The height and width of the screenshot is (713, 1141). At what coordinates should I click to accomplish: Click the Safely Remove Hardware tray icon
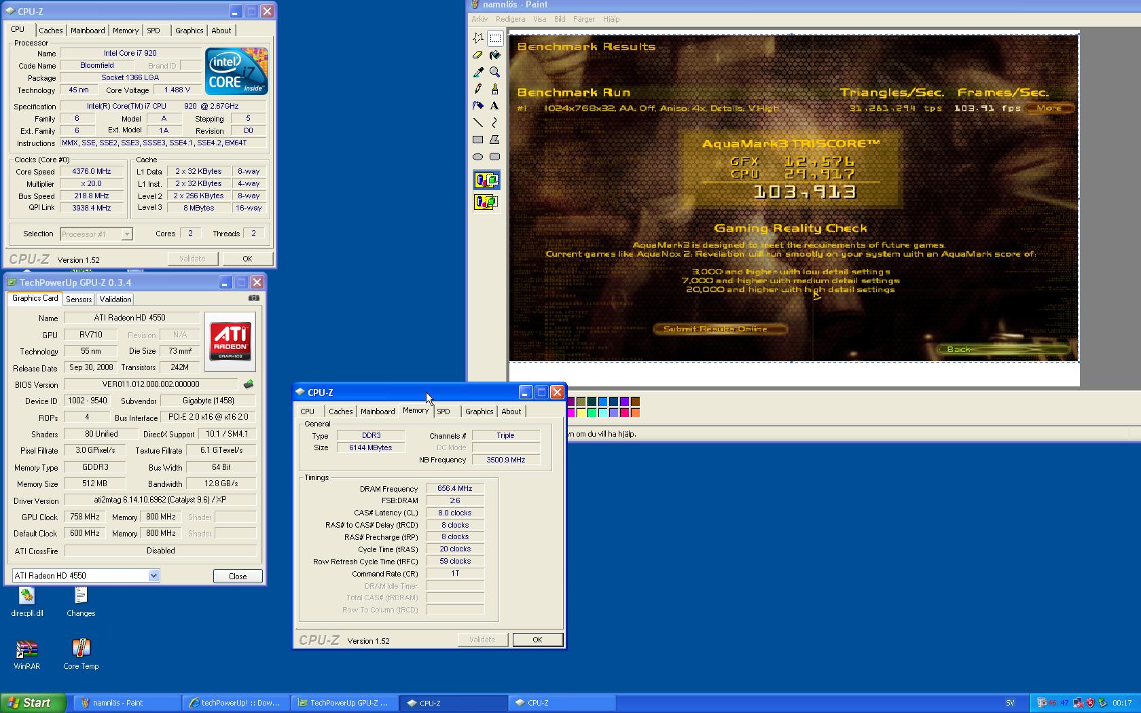point(1102,703)
